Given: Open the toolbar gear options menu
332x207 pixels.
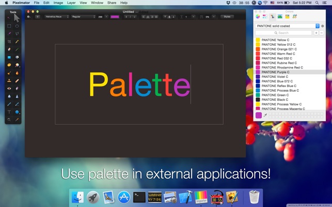Looking at the screenshot, I should tap(28, 16).
